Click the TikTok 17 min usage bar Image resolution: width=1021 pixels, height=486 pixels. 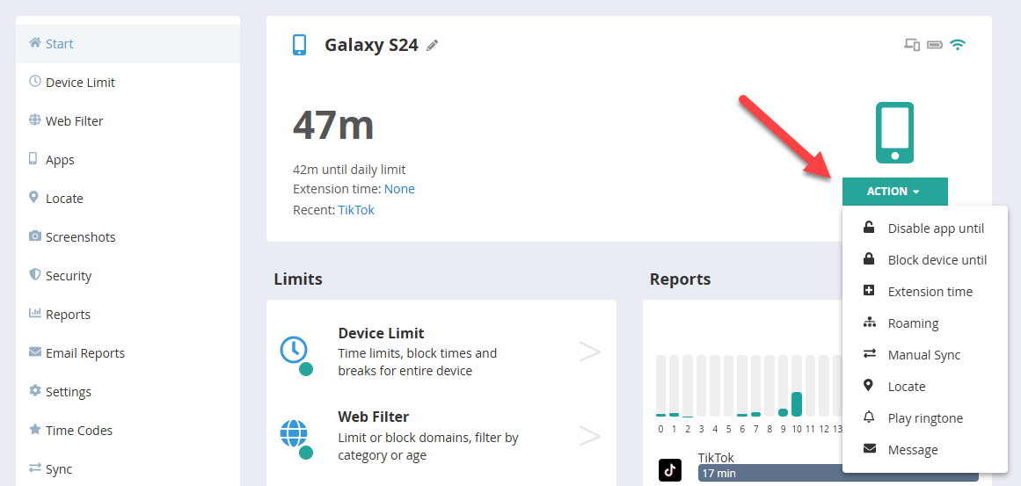[838, 474]
